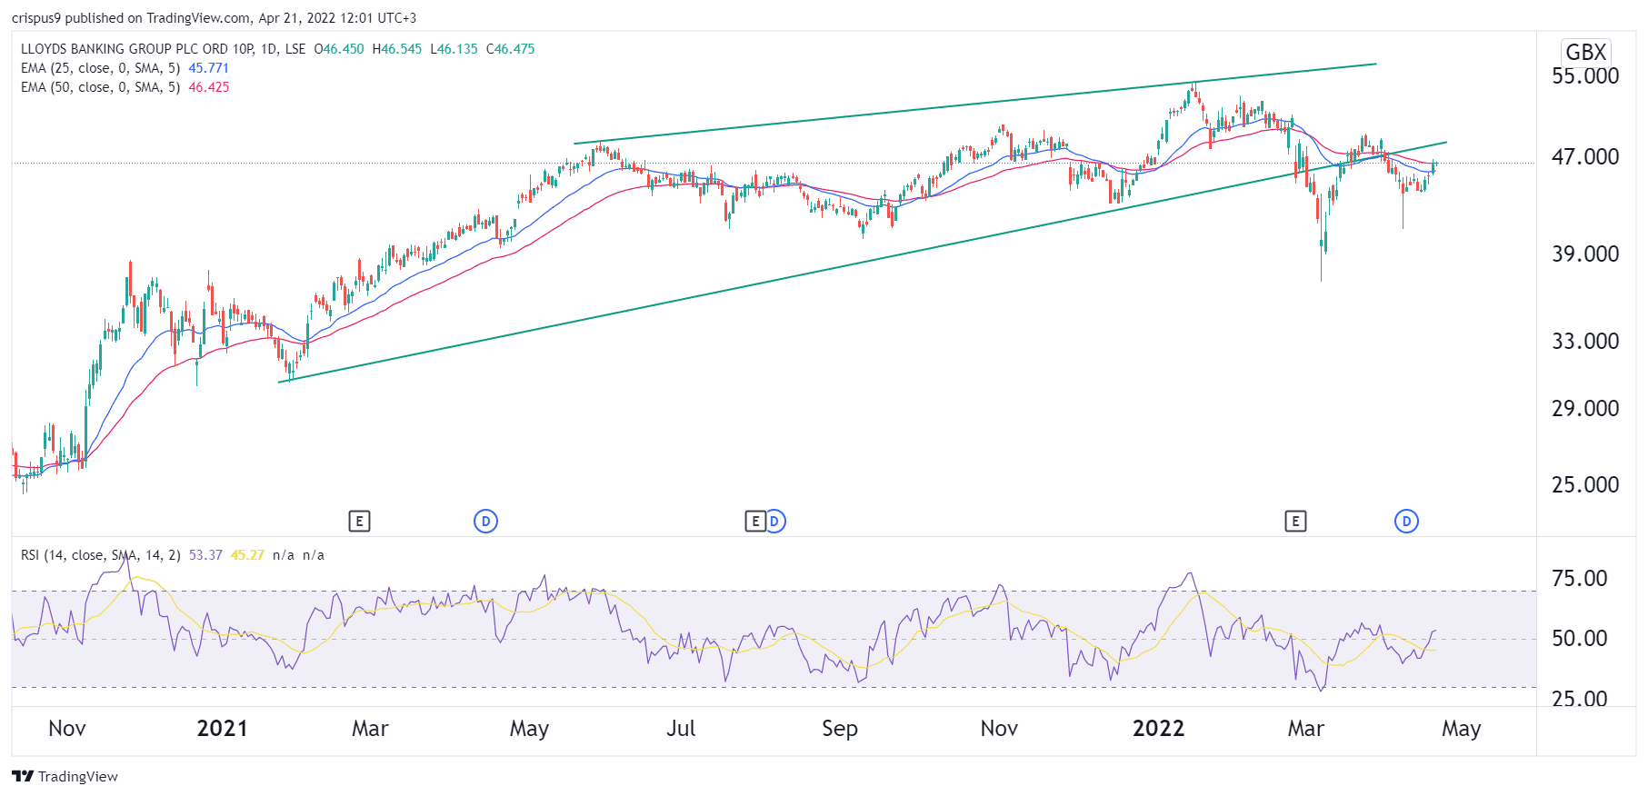
Task: Click the dividend 'D' marker near April 2021
Action: point(486,522)
